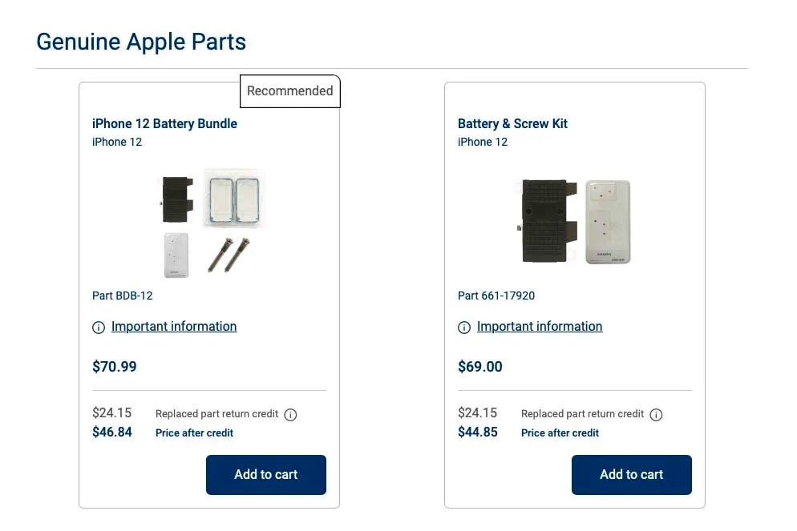Select the iPhone 12 Battery Bundle product image

210,222
